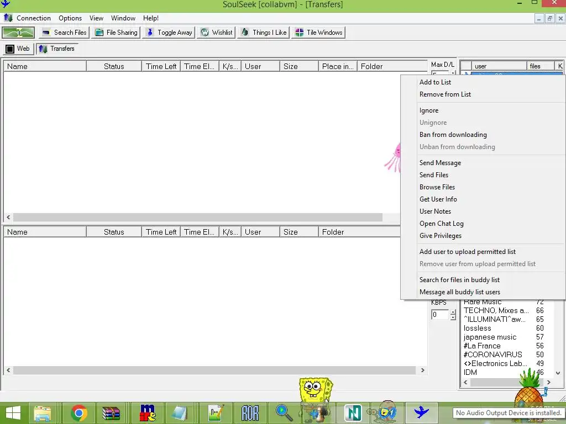The height and width of the screenshot is (424, 566).
Task: Select Message all buddy list users
Action: click(x=483, y=292)
